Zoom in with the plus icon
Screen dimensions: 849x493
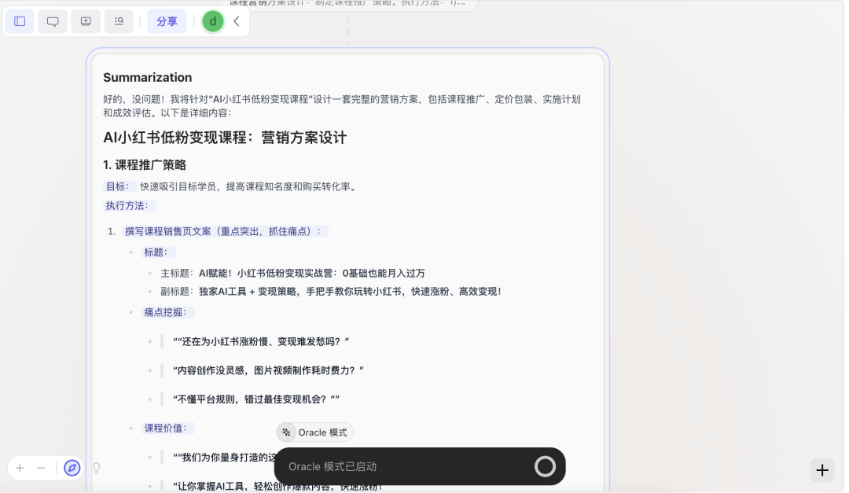[x=20, y=468]
